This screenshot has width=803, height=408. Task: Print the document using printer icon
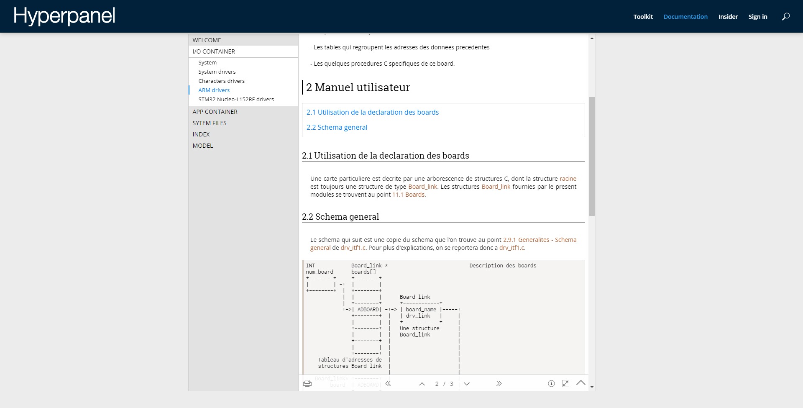307,383
